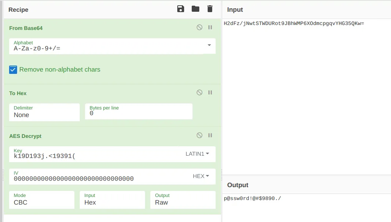Open the IV format HEX dropdown

click(201, 176)
